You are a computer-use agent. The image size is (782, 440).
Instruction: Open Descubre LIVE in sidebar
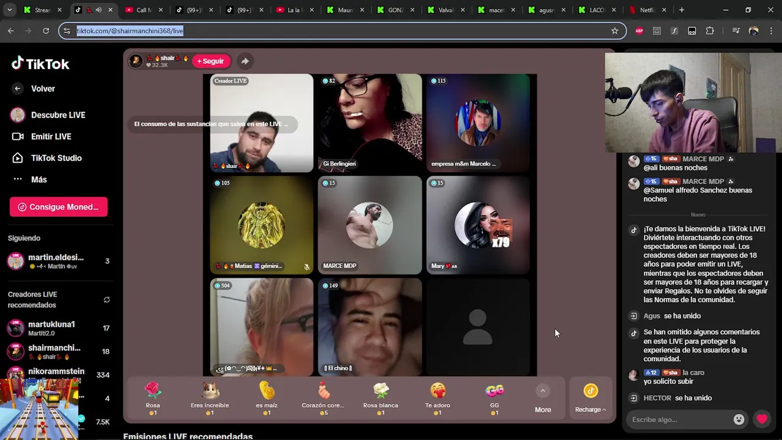click(x=48, y=115)
